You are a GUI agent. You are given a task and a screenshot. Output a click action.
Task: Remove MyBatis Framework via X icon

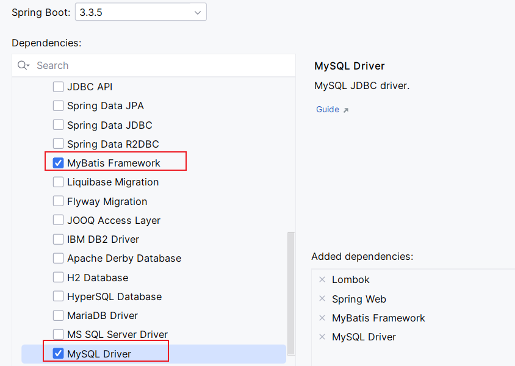coord(322,318)
